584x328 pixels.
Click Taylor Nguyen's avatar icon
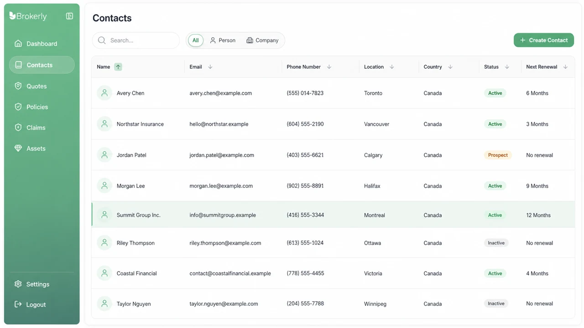coord(104,304)
